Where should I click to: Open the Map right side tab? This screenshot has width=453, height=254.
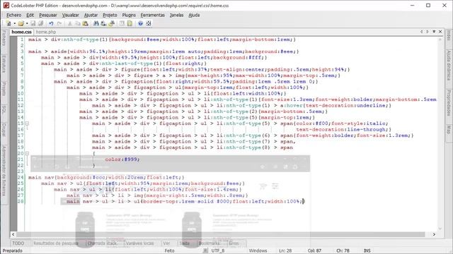click(449, 129)
